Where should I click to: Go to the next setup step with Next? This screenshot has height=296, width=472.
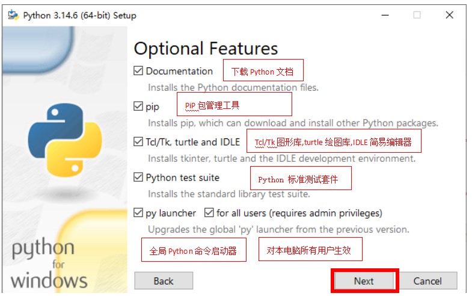pyautogui.click(x=364, y=281)
